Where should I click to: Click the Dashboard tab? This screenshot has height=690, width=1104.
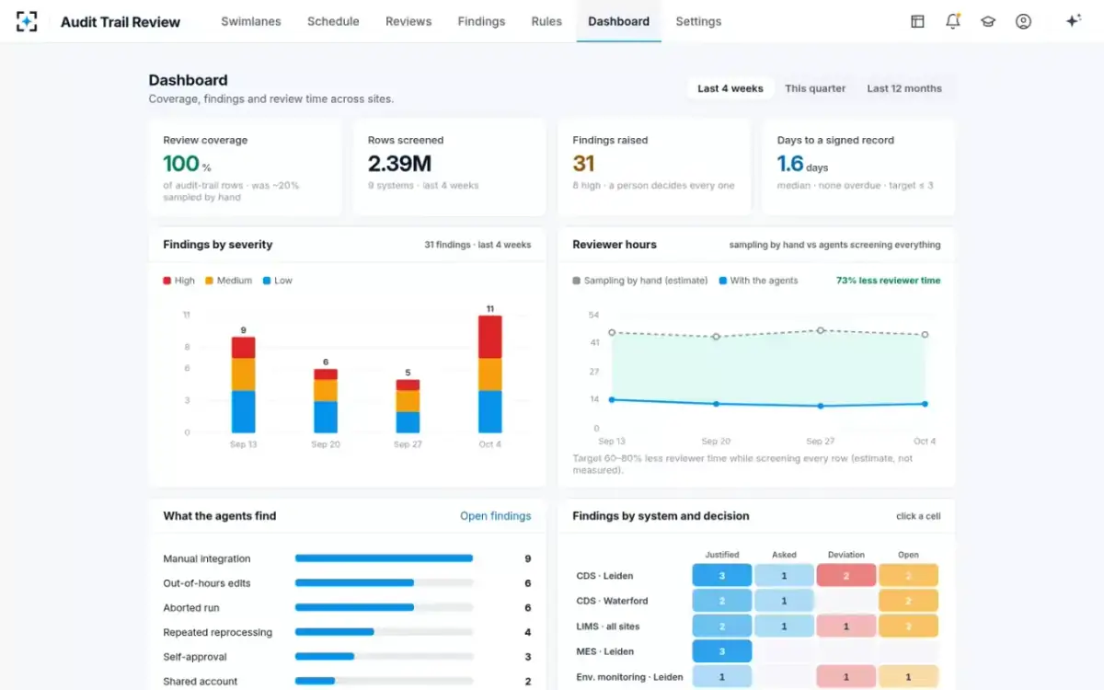tap(618, 21)
